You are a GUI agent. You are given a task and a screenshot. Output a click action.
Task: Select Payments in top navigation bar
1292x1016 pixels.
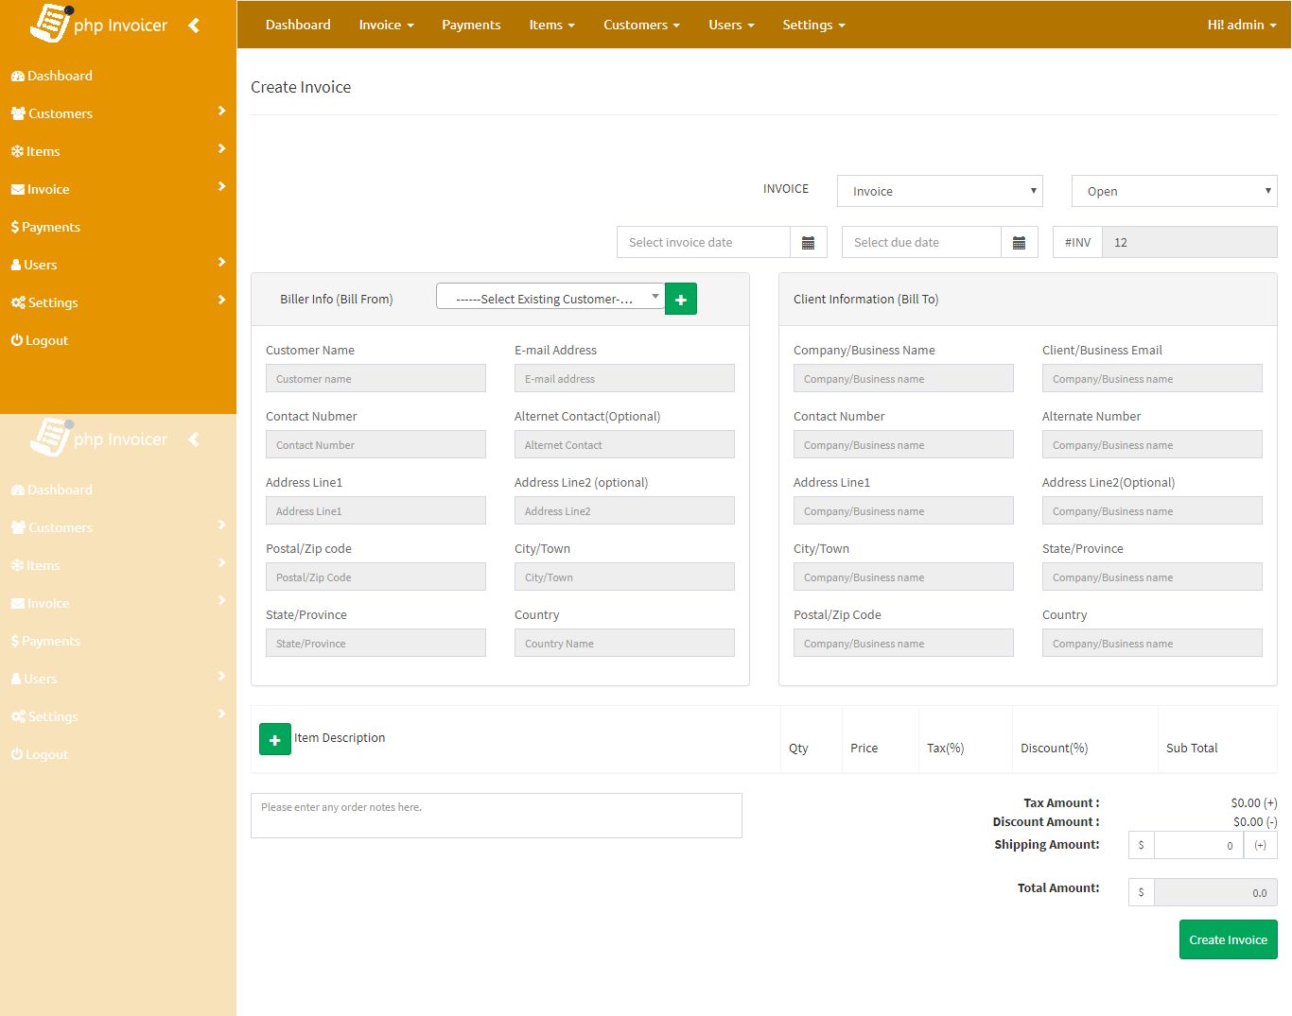point(471,25)
